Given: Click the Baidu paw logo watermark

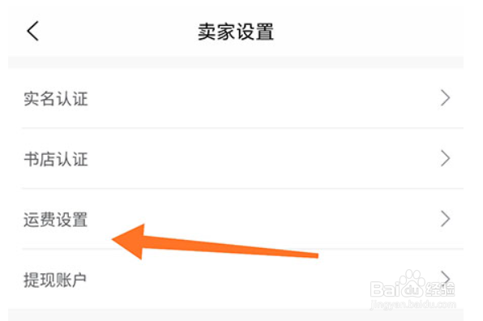Looking at the screenshot, I should tap(412, 283).
